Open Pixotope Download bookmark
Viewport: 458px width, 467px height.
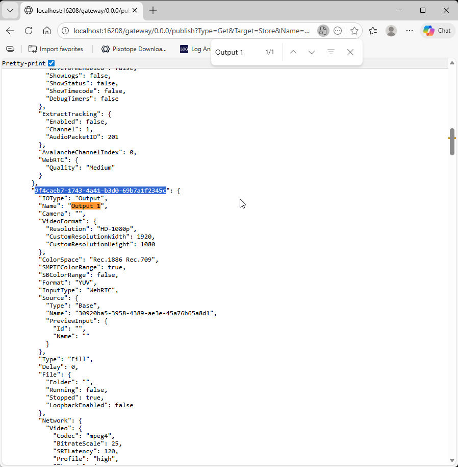click(134, 49)
